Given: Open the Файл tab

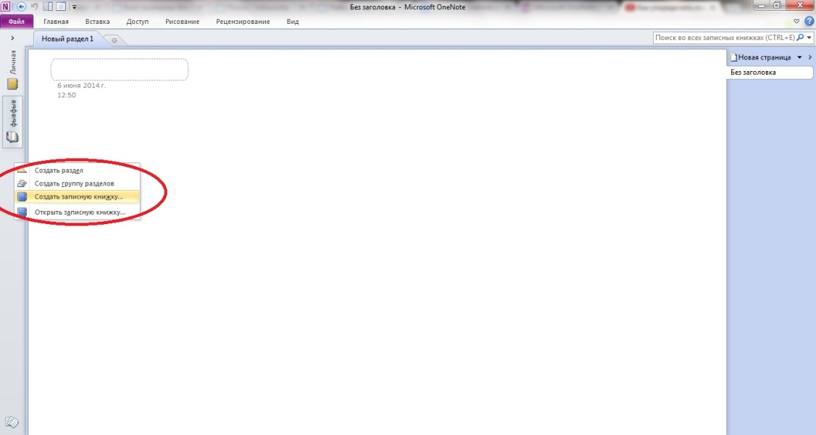Looking at the screenshot, I should click(x=17, y=21).
